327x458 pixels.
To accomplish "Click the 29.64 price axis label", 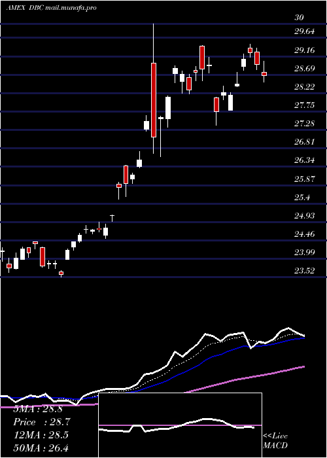I will click(305, 31).
